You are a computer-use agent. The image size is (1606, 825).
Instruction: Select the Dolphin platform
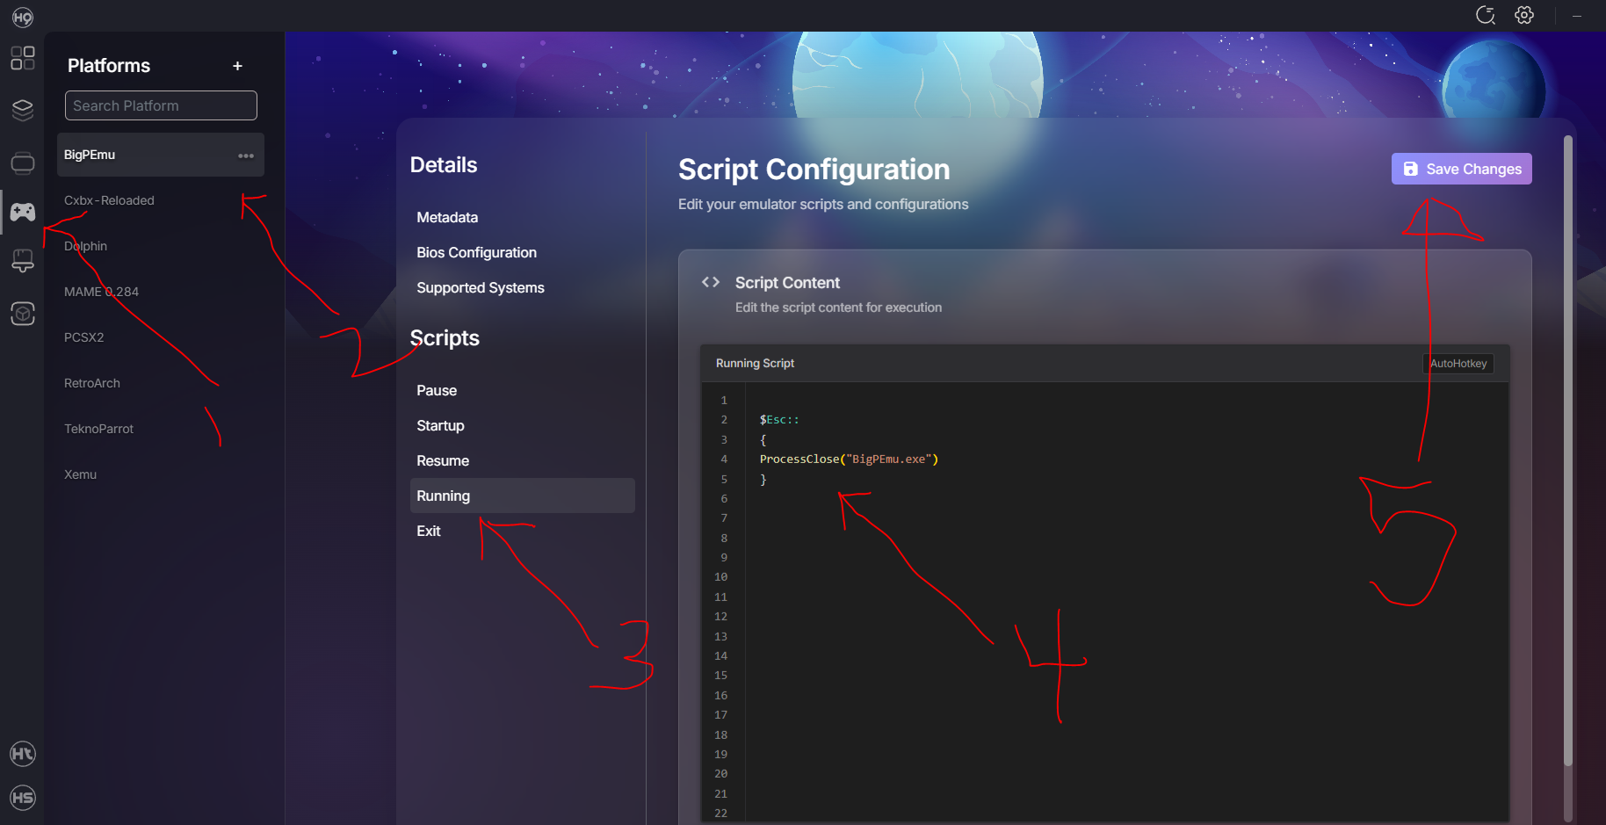[85, 246]
